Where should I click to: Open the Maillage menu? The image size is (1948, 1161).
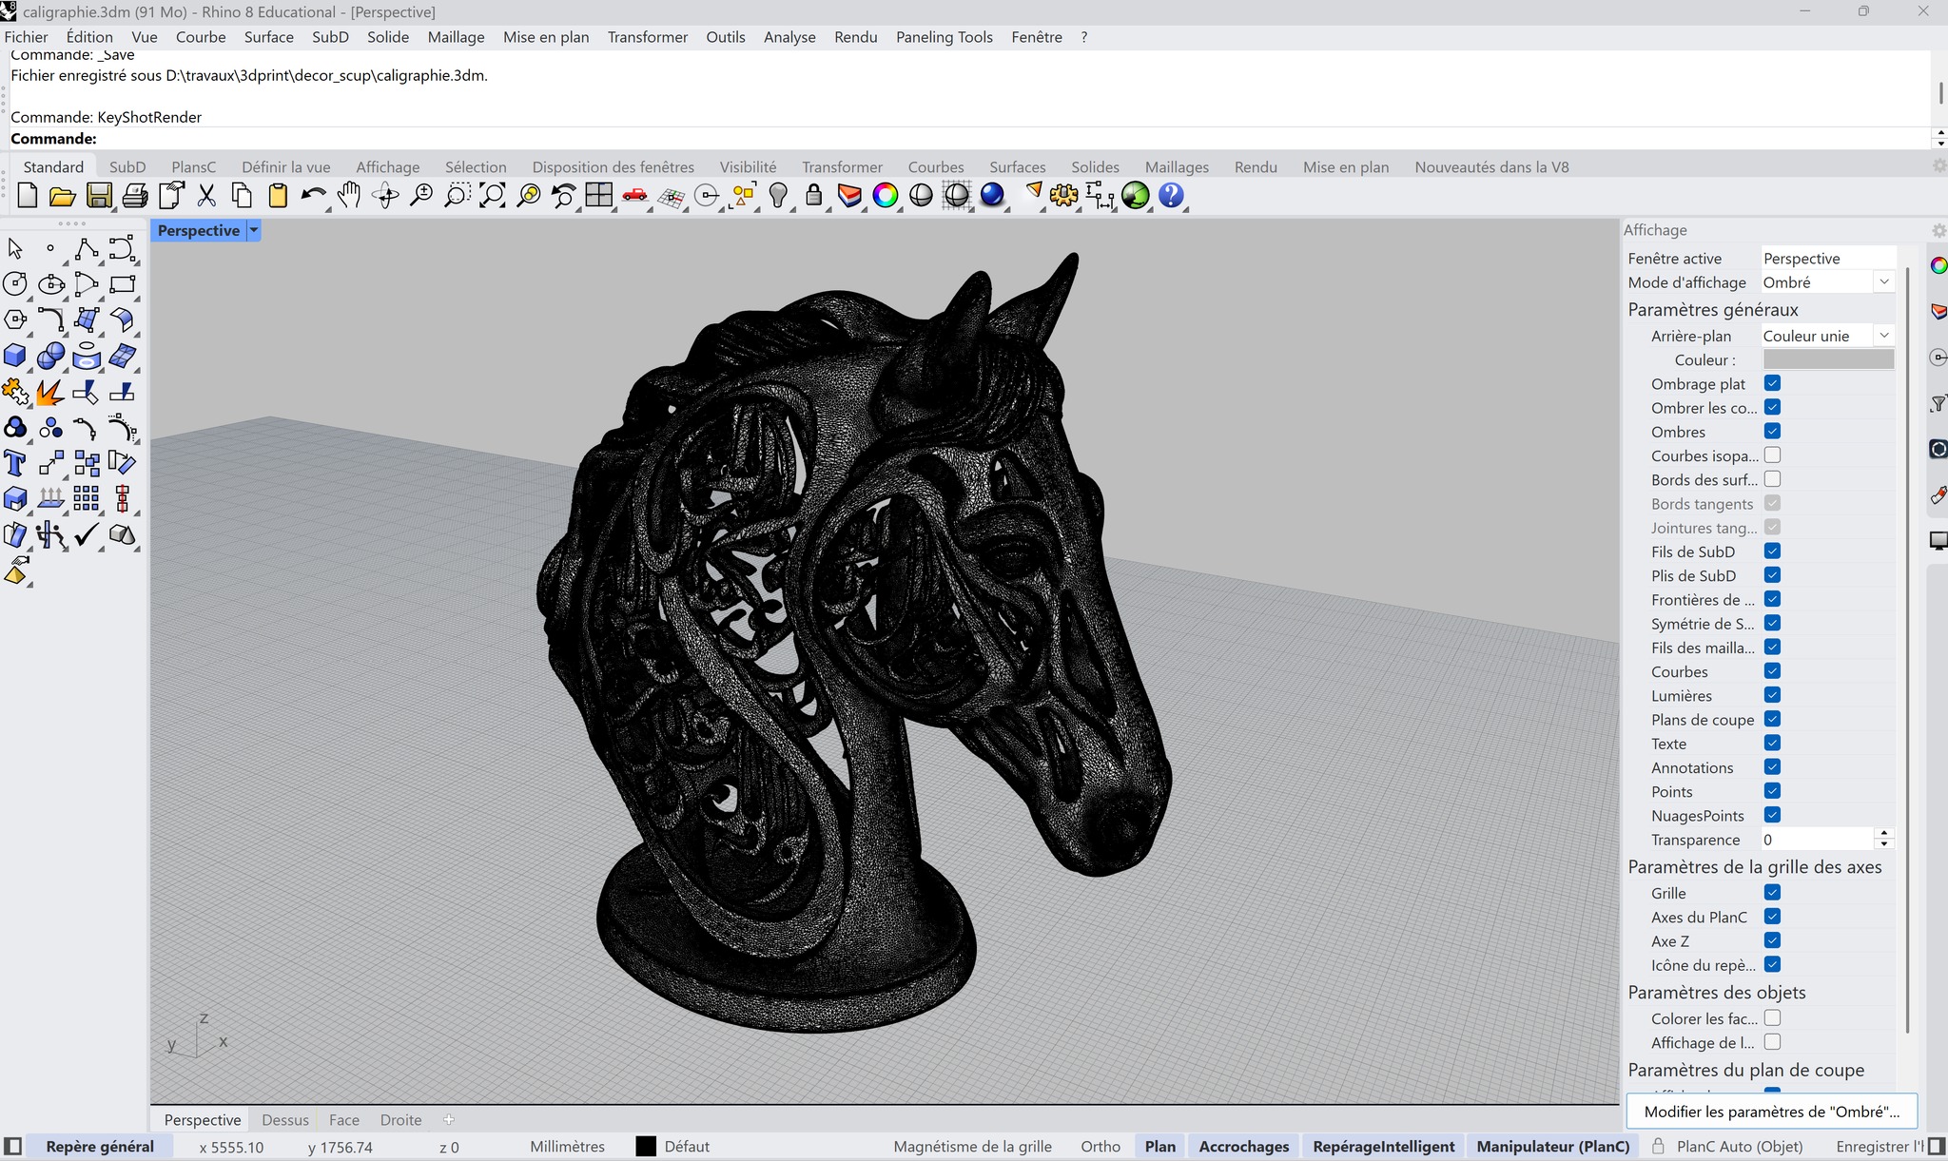coord(456,37)
